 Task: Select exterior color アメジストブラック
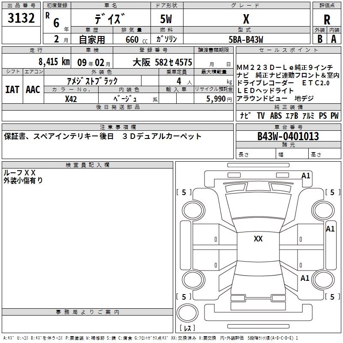[92, 81]
